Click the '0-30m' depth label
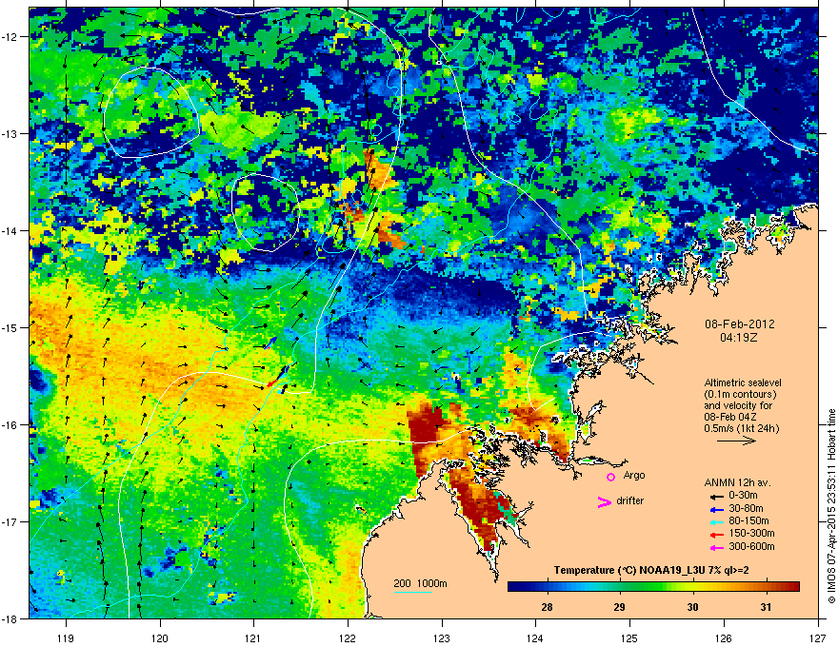 [743, 496]
